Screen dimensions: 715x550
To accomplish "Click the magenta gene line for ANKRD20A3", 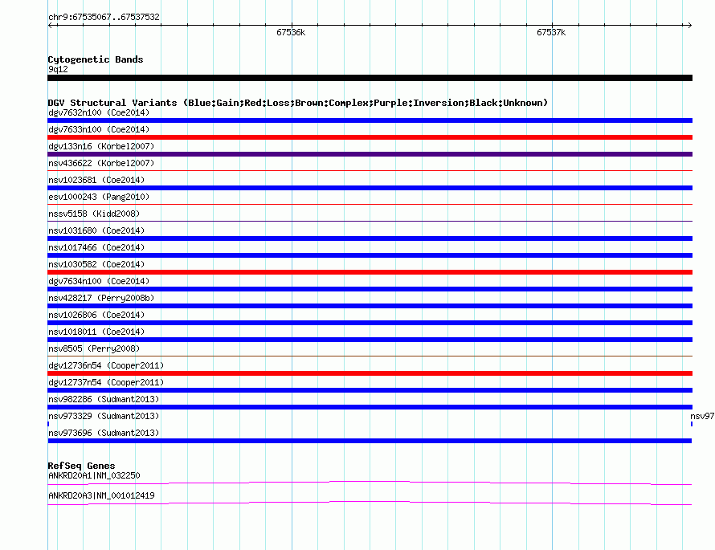I will (x=370, y=503).
